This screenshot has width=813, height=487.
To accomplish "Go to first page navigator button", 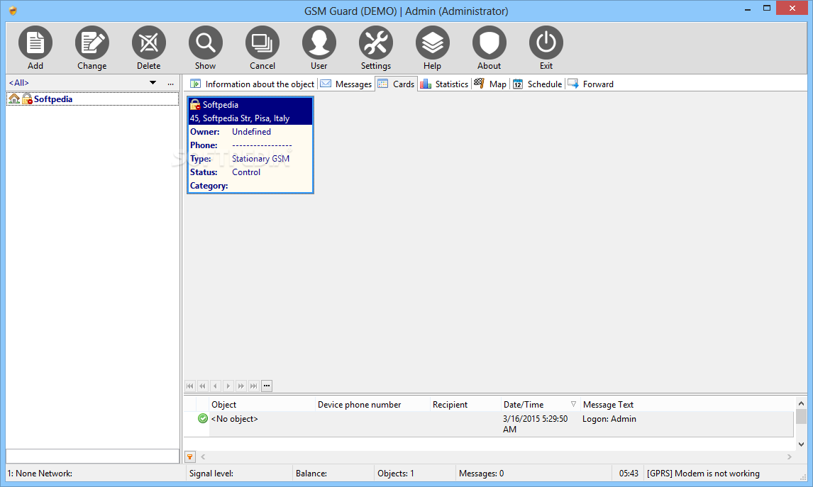I will click(190, 386).
